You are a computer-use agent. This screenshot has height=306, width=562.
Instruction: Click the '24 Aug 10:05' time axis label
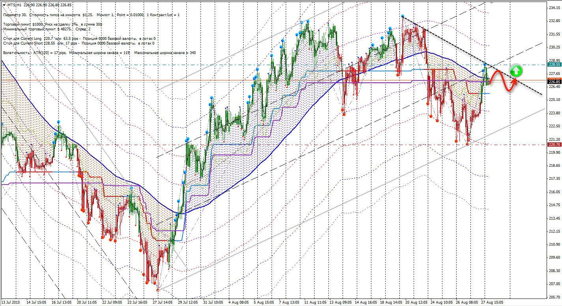point(441,302)
